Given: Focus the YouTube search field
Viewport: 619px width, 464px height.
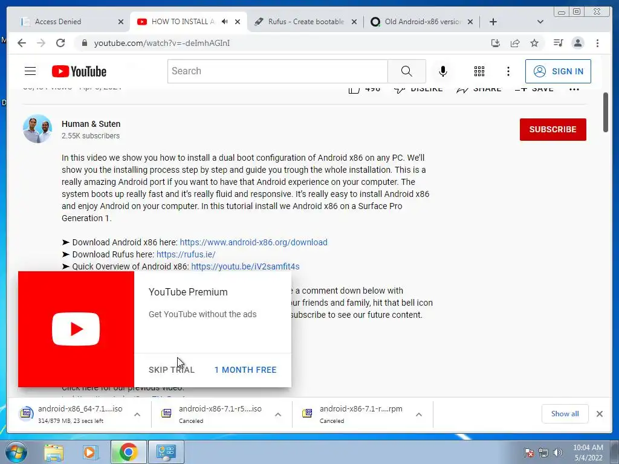Looking at the screenshot, I should tap(277, 71).
